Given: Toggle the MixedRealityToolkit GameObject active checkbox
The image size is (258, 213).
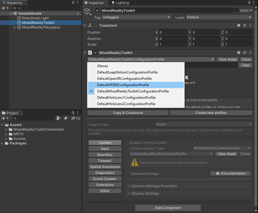Looking at the screenshot, I should pos(97,11).
